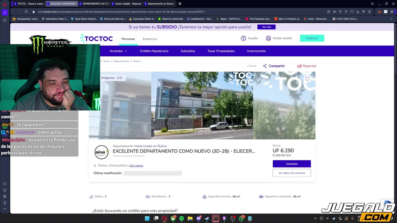This screenshot has height=223, width=397.
Task: Add the property to favorites with heart icon
Action: pyautogui.click(x=307, y=79)
